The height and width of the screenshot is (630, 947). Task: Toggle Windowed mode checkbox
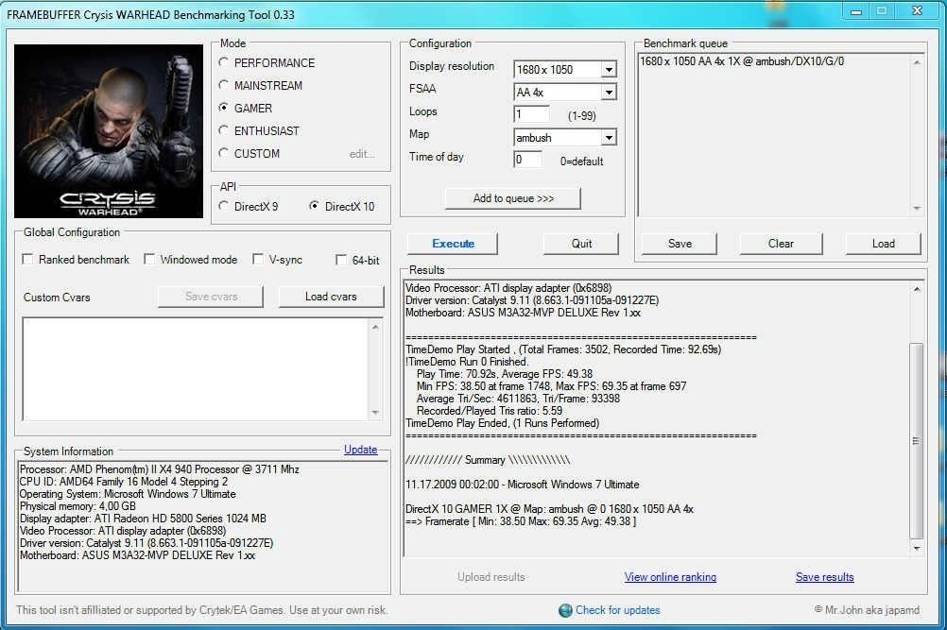pos(149,260)
